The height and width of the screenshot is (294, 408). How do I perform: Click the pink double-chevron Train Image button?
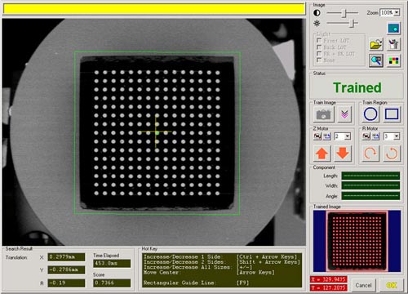click(x=344, y=114)
